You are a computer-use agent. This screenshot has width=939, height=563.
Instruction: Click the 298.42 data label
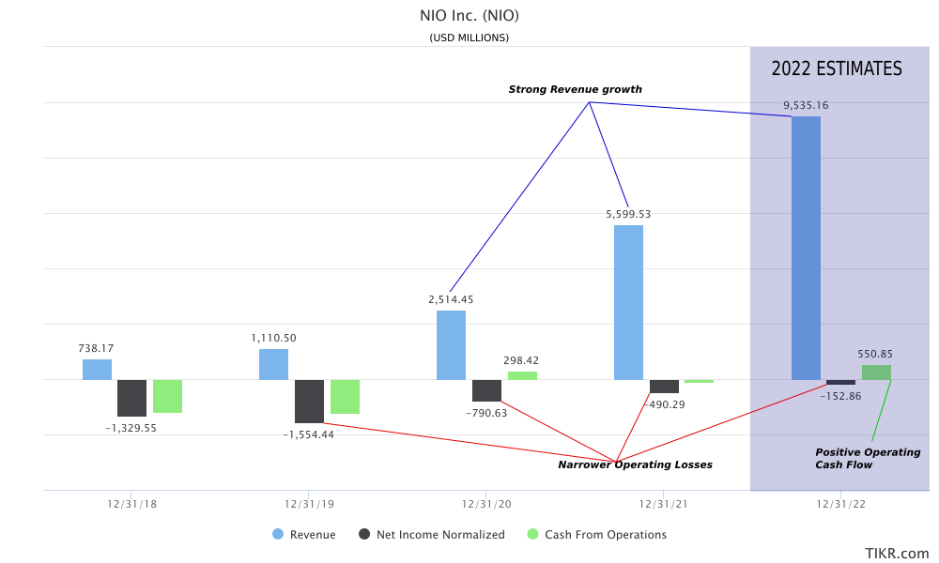(x=521, y=360)
